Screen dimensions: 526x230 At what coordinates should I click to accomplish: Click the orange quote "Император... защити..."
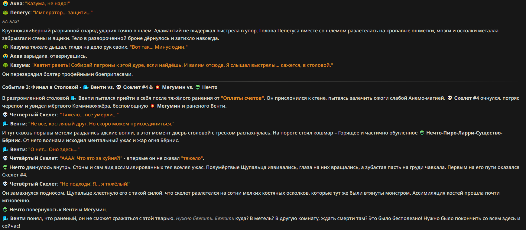pyautogui.click(x=63, y=13)
